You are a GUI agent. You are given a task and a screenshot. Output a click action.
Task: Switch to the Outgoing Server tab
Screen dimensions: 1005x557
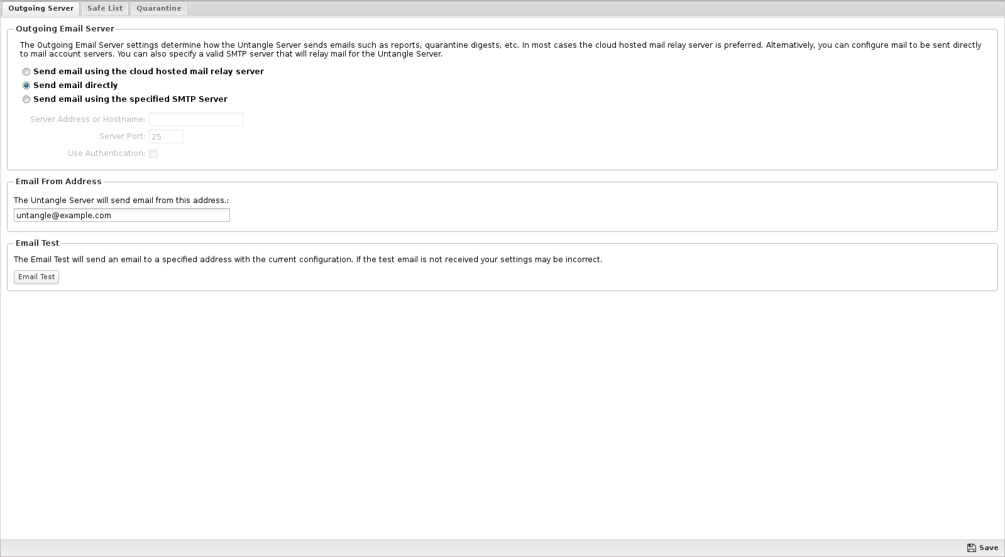tap(41, 9)
